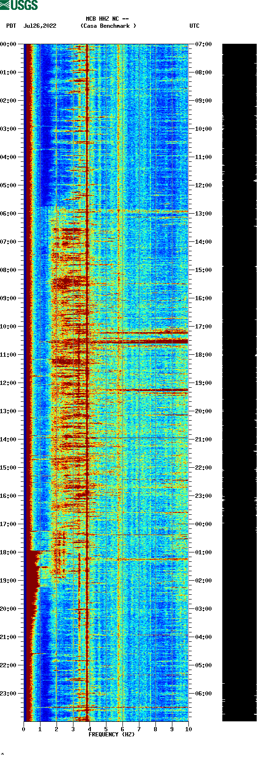
Task: Click the 'FREQUENCY (HZ)' axis label
Action: tap(112, 735)
